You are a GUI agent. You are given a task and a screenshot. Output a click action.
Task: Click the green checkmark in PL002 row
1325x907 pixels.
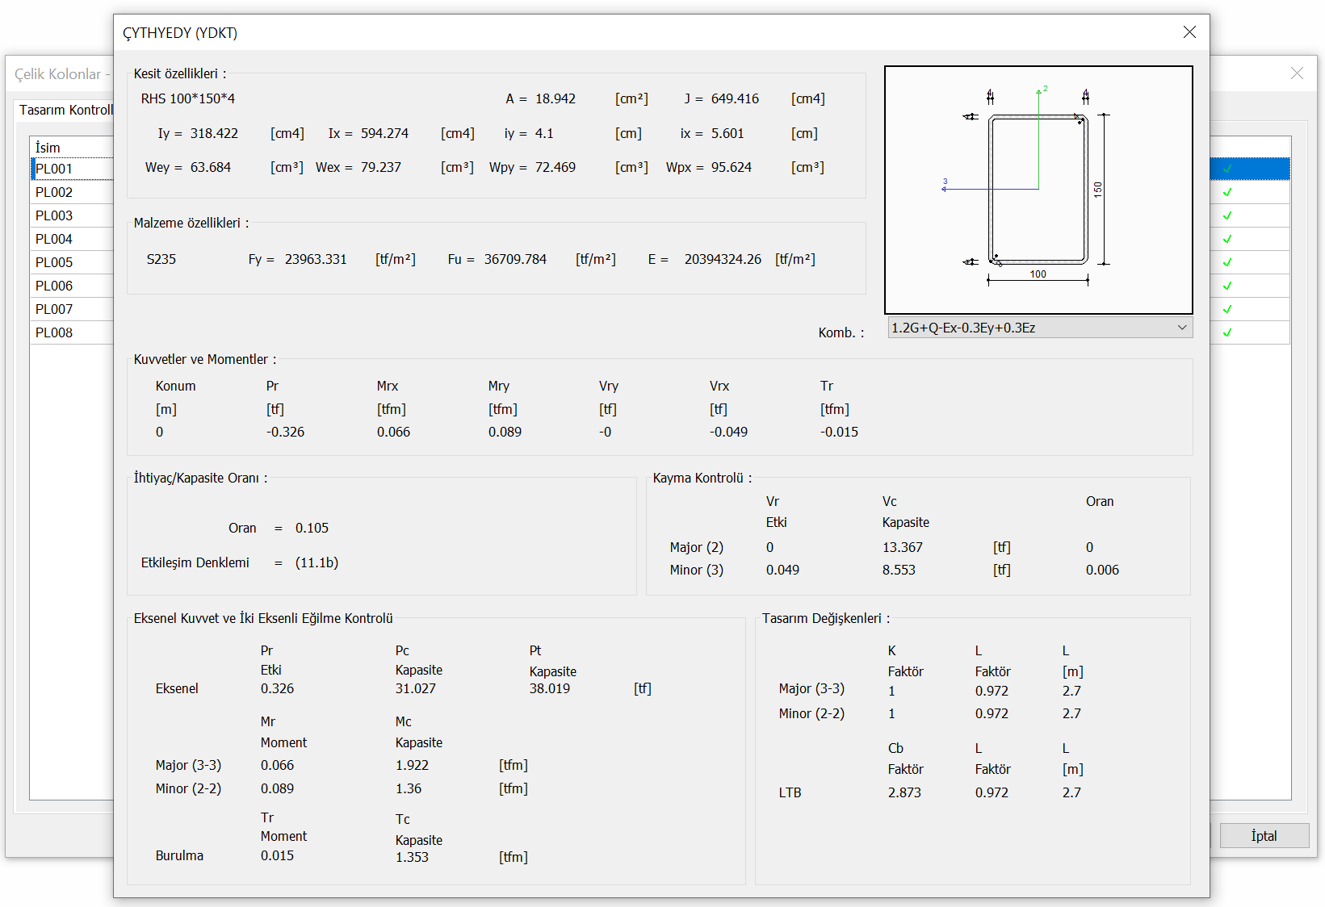1227,192
